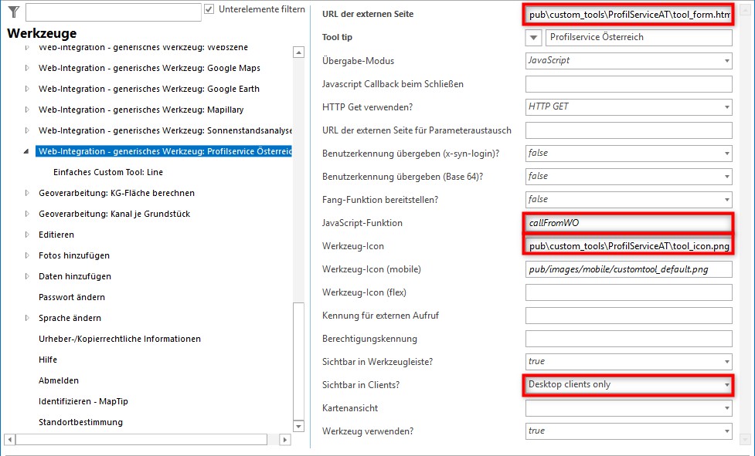The image size is (755, 456).
Task: Select the Abmelden tree entry
Action: (59, 380)
